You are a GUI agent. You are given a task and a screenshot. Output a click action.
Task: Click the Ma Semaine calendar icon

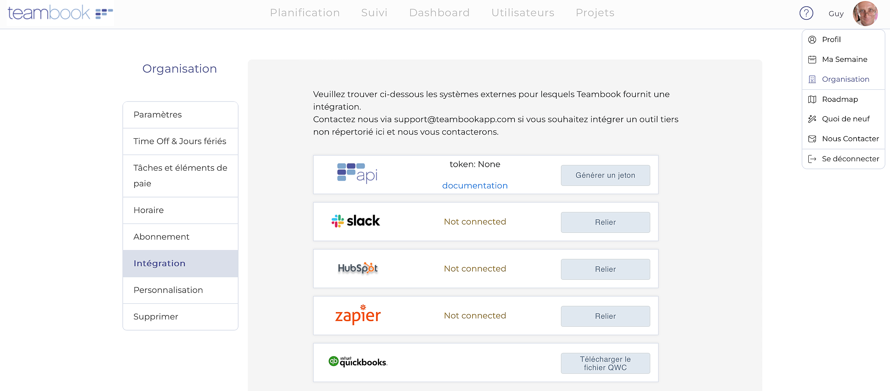pyautogui.click(x=812, y=59)
